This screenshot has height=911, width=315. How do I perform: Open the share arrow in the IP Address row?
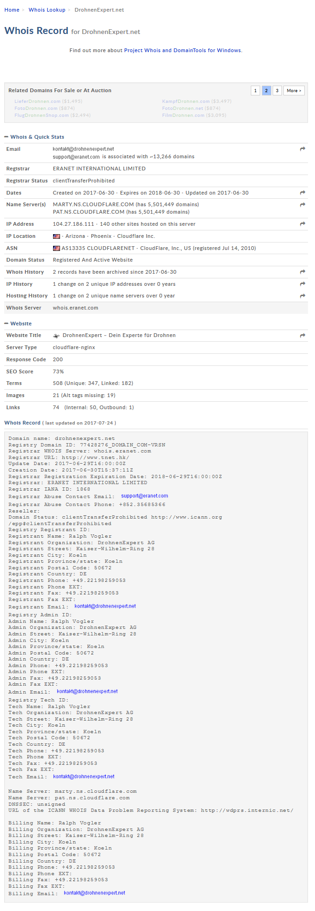302,224
